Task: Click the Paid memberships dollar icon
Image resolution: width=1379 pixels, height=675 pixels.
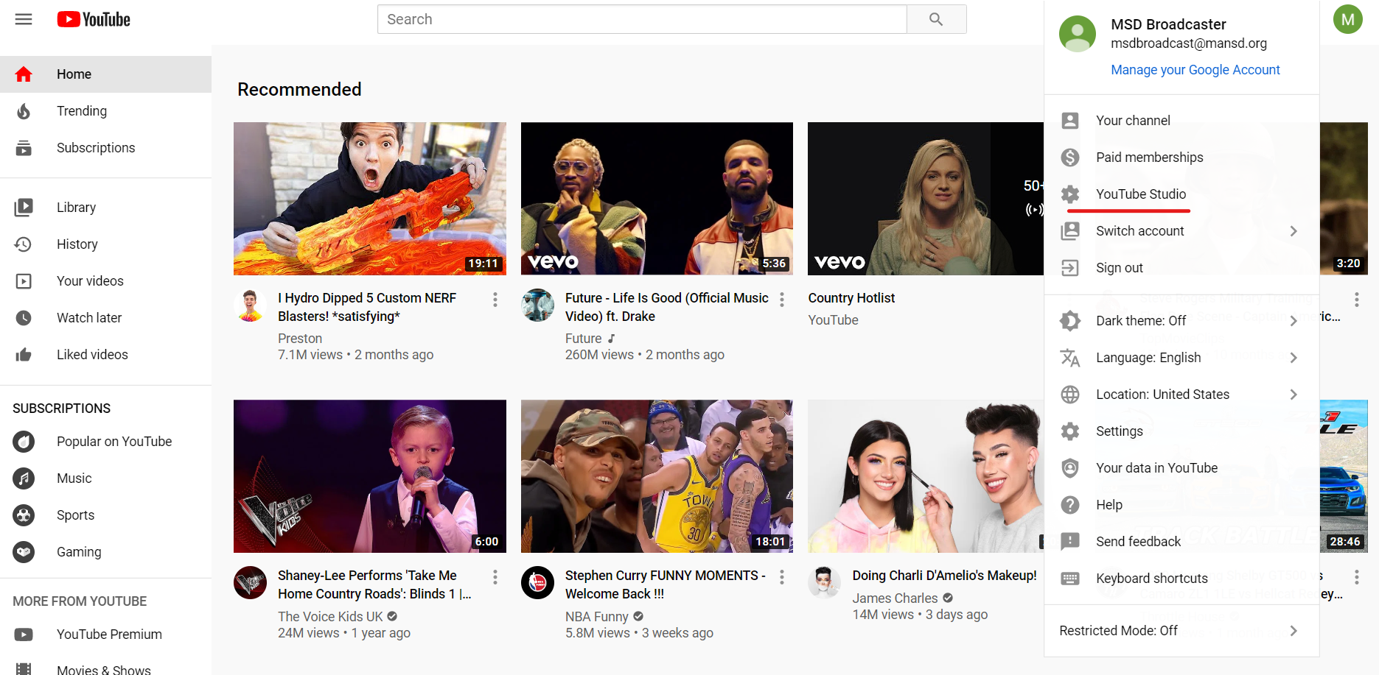Action: point(1070,158)
